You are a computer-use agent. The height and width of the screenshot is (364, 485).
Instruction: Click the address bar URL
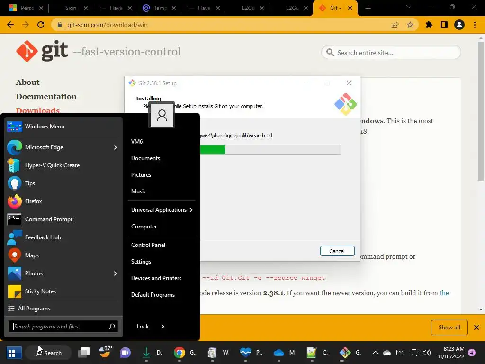[x=108, y=25]
